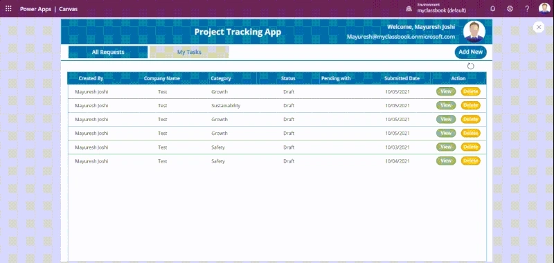
Task: Click Safety in the 10/04/2021 row
Action: [218, 161]
